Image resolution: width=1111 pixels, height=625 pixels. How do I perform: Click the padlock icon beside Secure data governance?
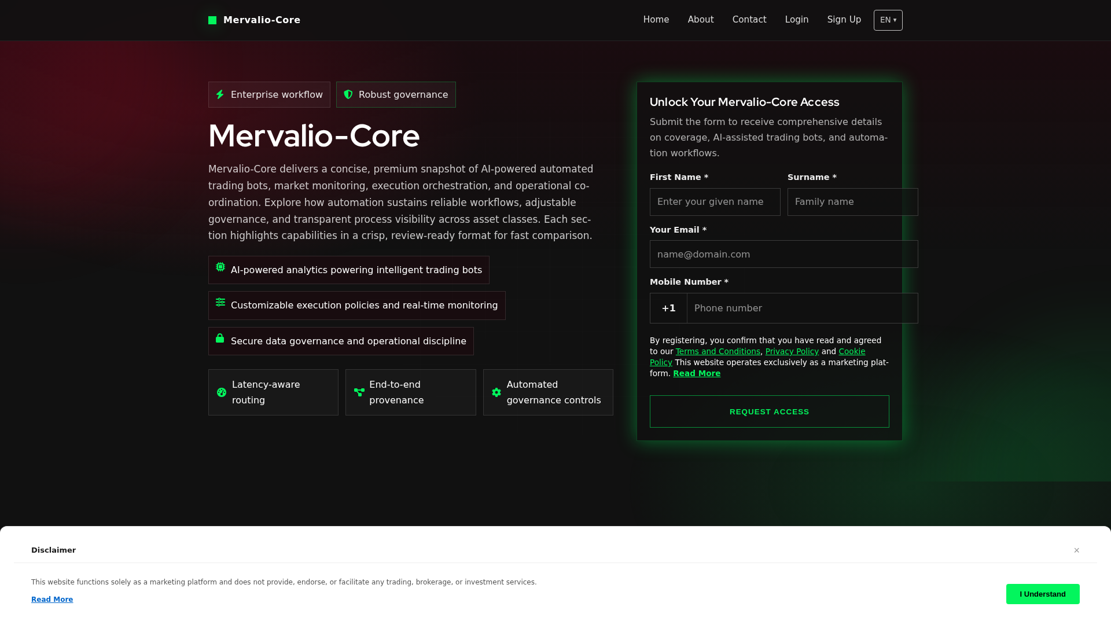pos(220,338)
